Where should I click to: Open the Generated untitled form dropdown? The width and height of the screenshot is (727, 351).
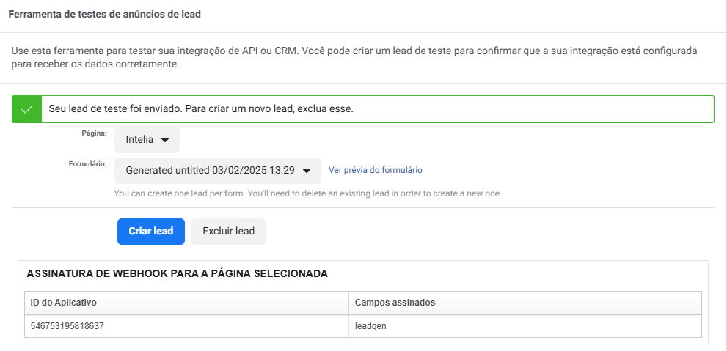[x=218, y=171]
